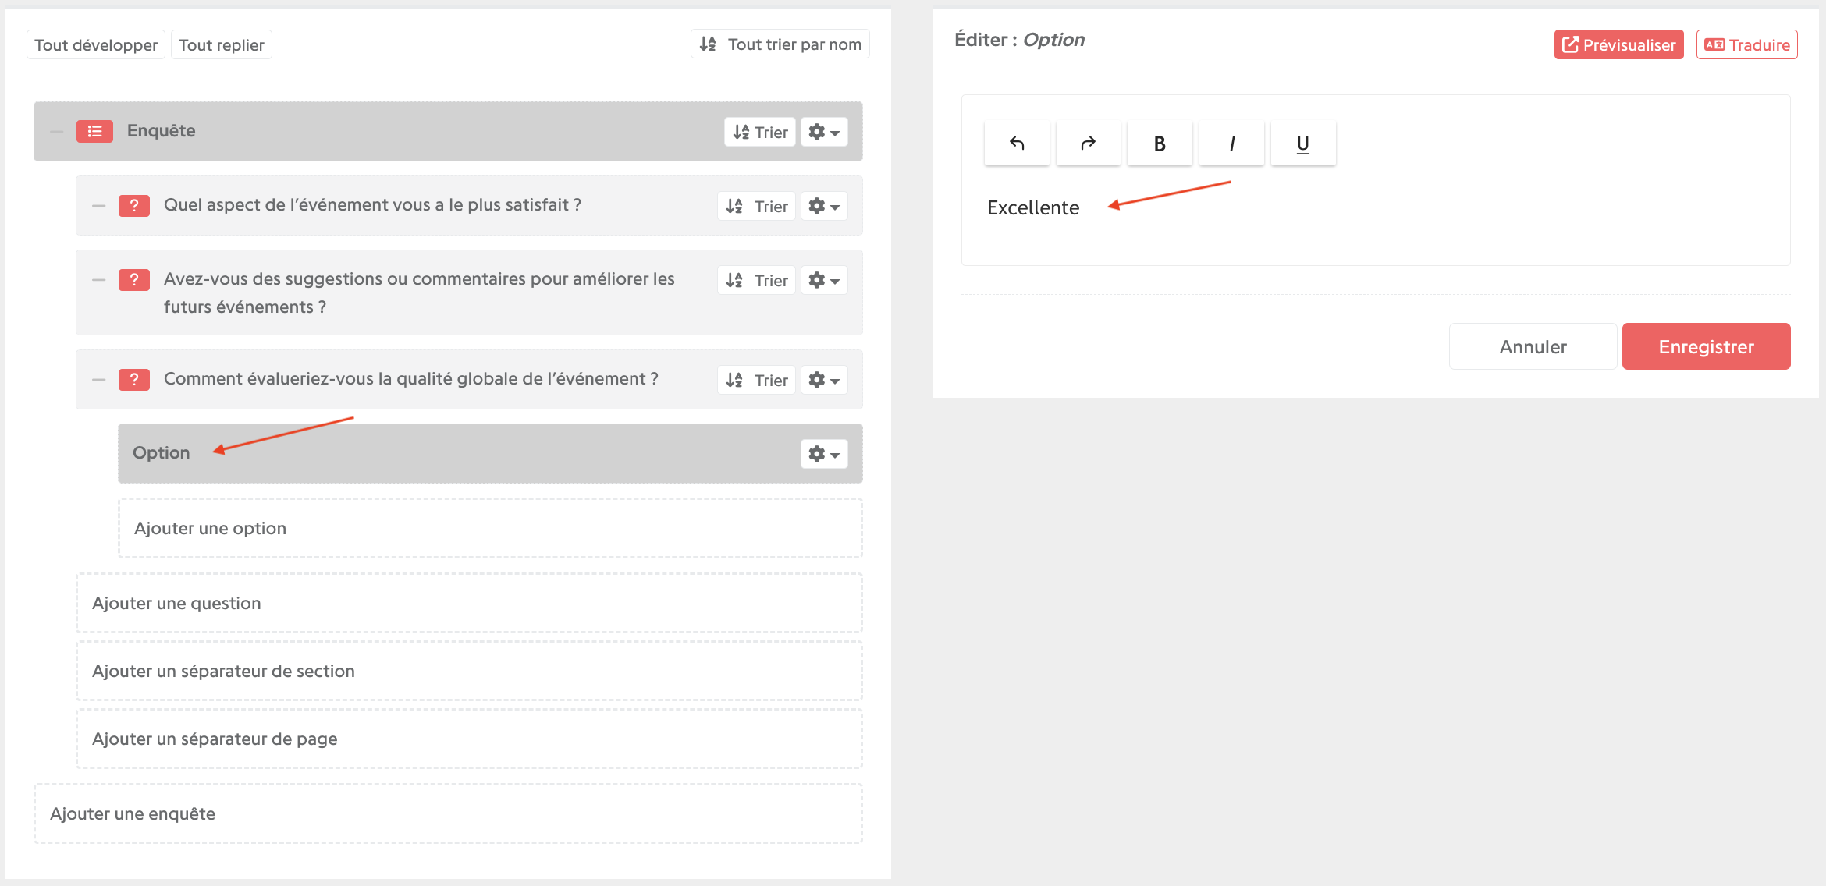Click Annuler to cancel editing
Viewport: 1826px width, 886px height.
[x=1533, y=346]
